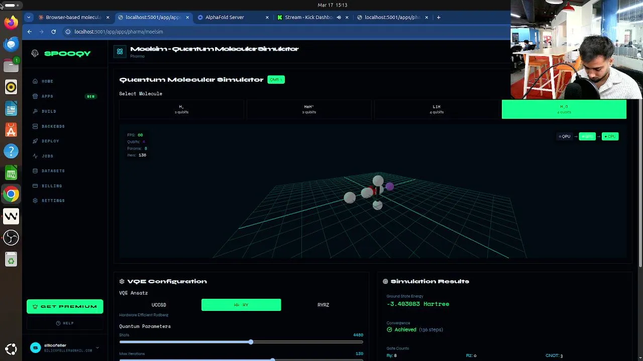Open LibreOffice Calc spreadsheet in the dock
Screen dimensions: 643x361
11,173
